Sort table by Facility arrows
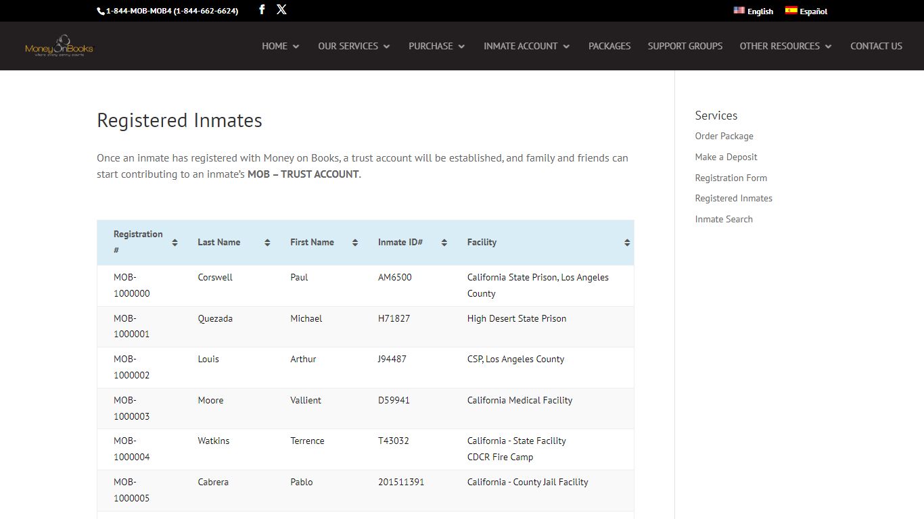The height and width of the screenshot is (519, 924). [627, 243]
